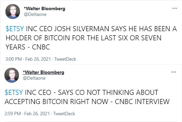Open more options on the 2:59 PM tweet
The width and height of the screenshot is (182, 122).
[x=174, y=72]
